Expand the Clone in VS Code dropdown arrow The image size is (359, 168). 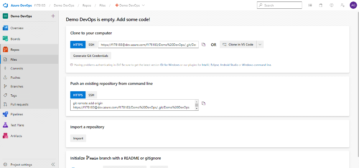click(260, 44)
